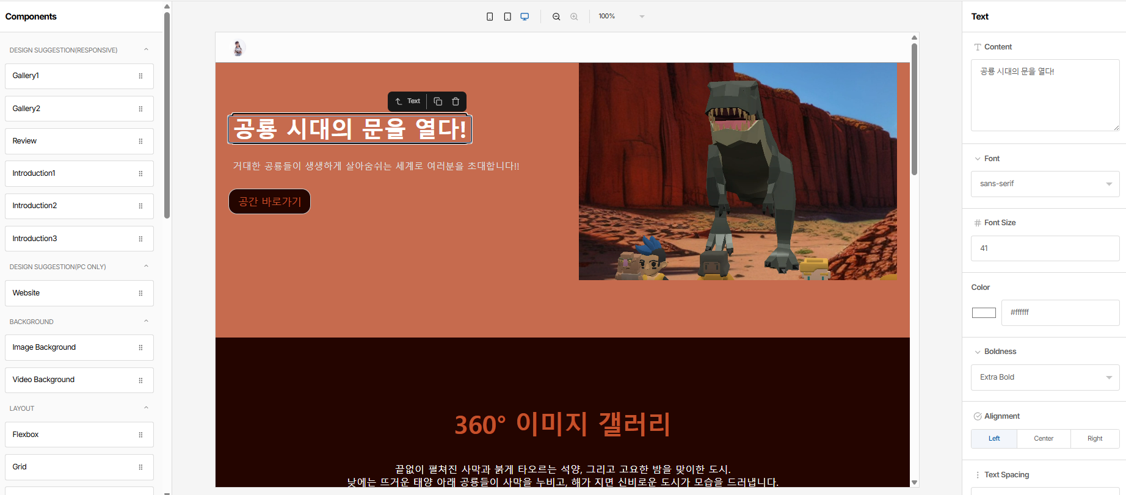Grab the Review drag handle
The height and width of the screenshot is (495, 1126).
click(140, 141)
